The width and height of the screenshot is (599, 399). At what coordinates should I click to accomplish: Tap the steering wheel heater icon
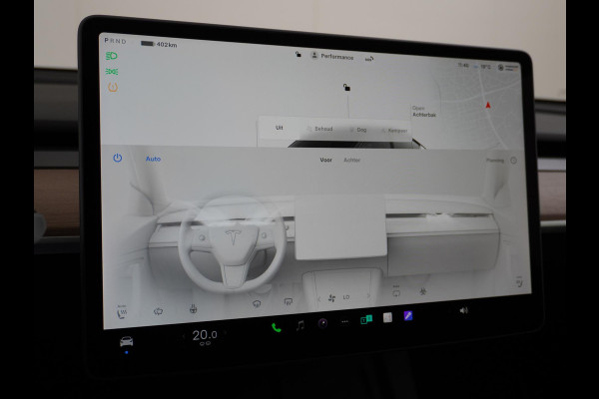(x=192, y=308)
